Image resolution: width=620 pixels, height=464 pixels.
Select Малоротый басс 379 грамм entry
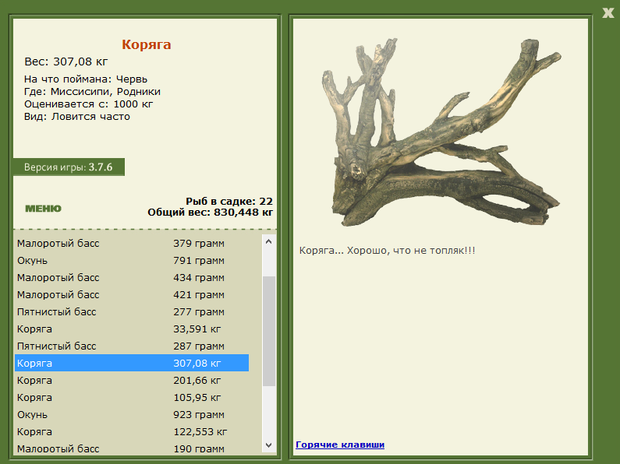click(132, 244)
